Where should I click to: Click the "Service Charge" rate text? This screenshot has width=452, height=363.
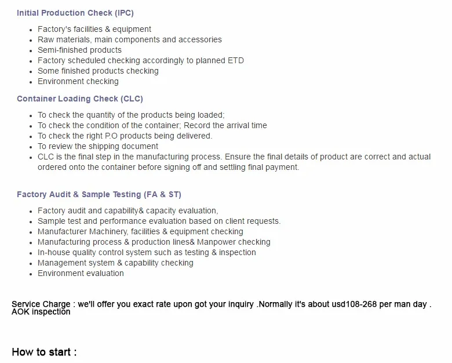tap(221, 304)
